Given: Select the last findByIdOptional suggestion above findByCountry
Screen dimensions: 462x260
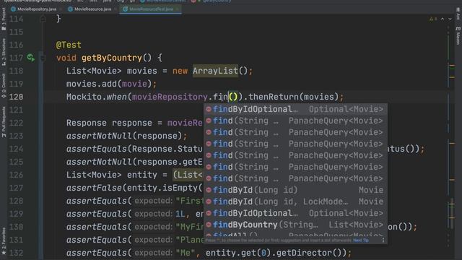Looking at the screenshot, I should [x=295, y=213].
